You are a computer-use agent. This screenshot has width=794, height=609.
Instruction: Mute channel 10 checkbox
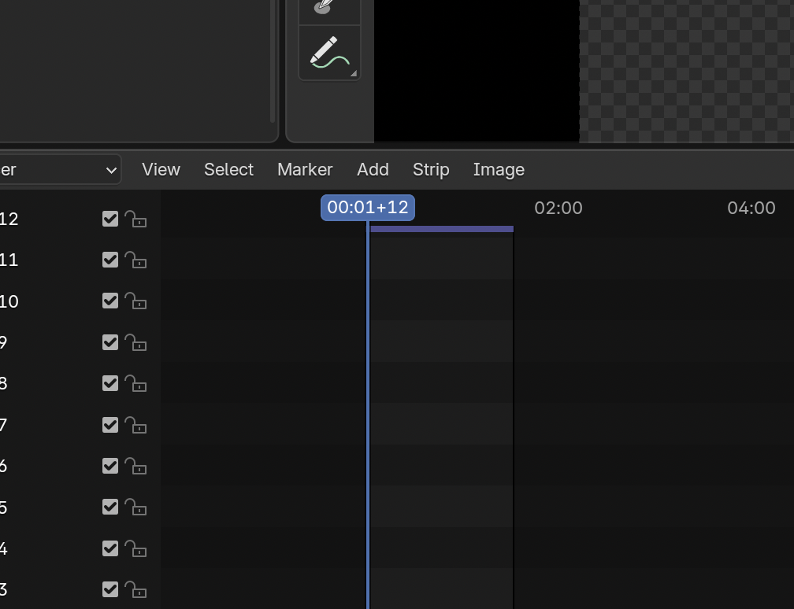pyautogui.click(x=110, y=301)
